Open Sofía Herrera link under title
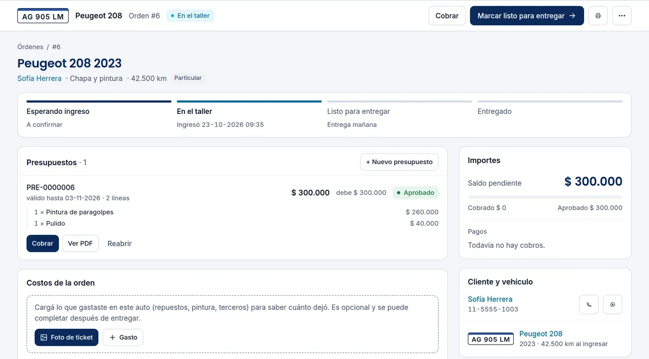 point(39,78)
